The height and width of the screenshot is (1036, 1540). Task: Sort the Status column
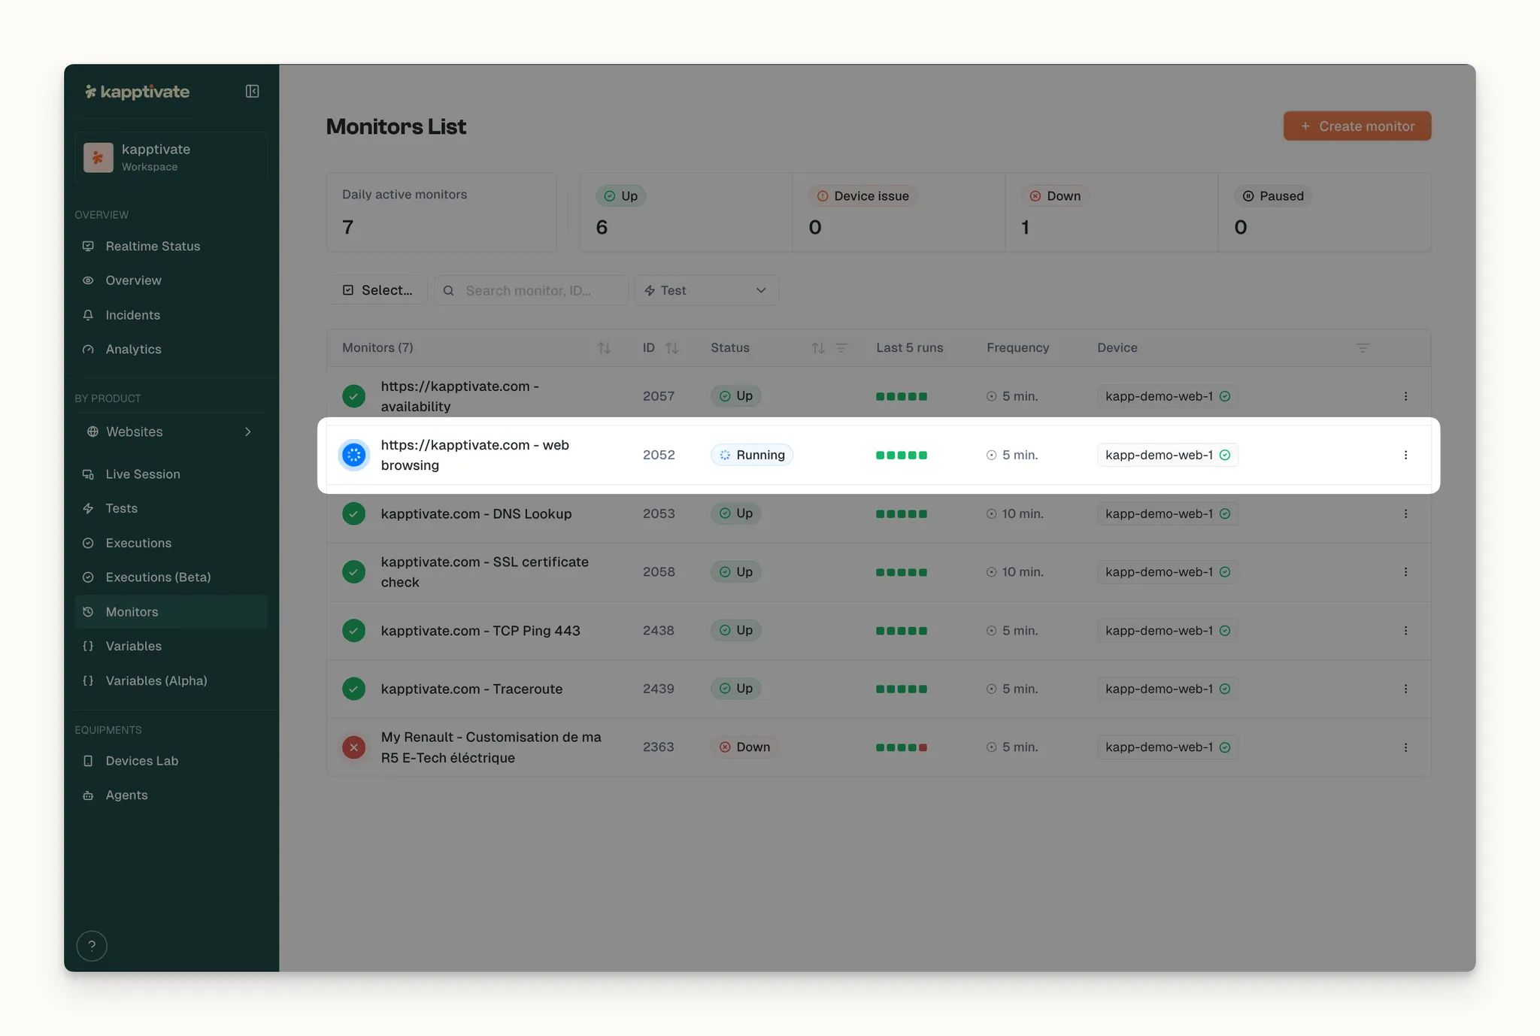tap(818, 348)
